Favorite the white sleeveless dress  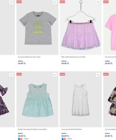coord(98,75)
